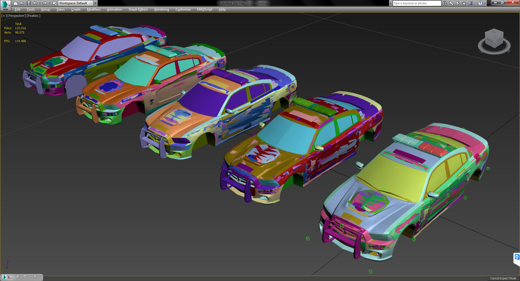
Task: Open the Workspace: Default dropdown
Action: tap(76, 3)
